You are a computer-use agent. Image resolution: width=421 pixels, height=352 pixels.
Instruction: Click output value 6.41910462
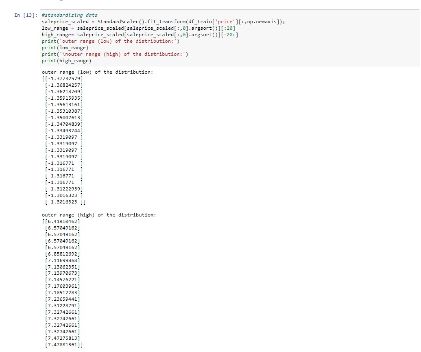[x=63, y=221]
